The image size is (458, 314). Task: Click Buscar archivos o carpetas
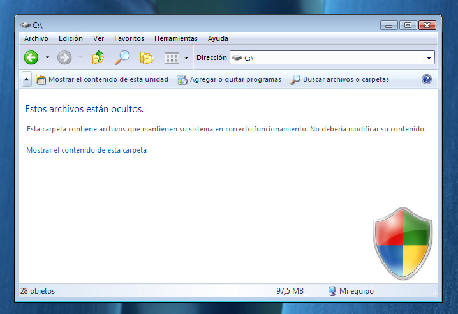coord(339,79)
